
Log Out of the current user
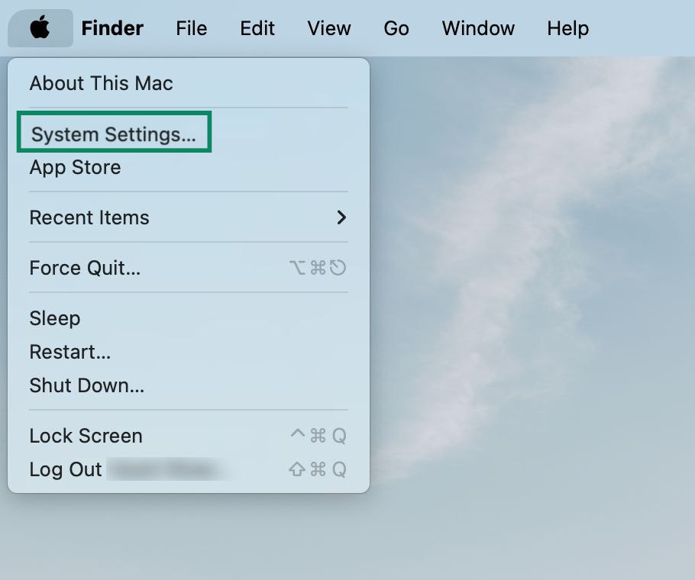(64, 469)
